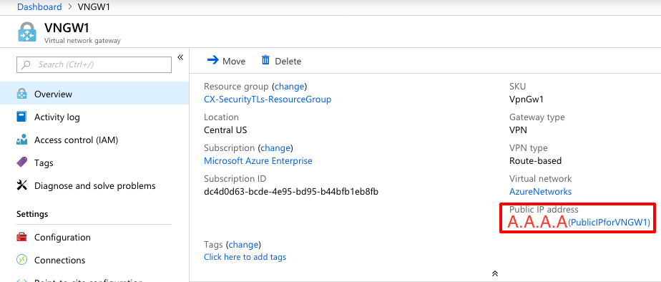
Task: Change the Resource group
Action: point(289,87)
